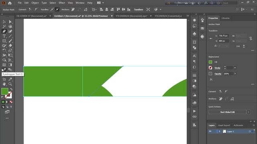Open the Effect menu
The height and width of the screenshot is (144, 257).
pyautogui.click(x=62, y=3)
